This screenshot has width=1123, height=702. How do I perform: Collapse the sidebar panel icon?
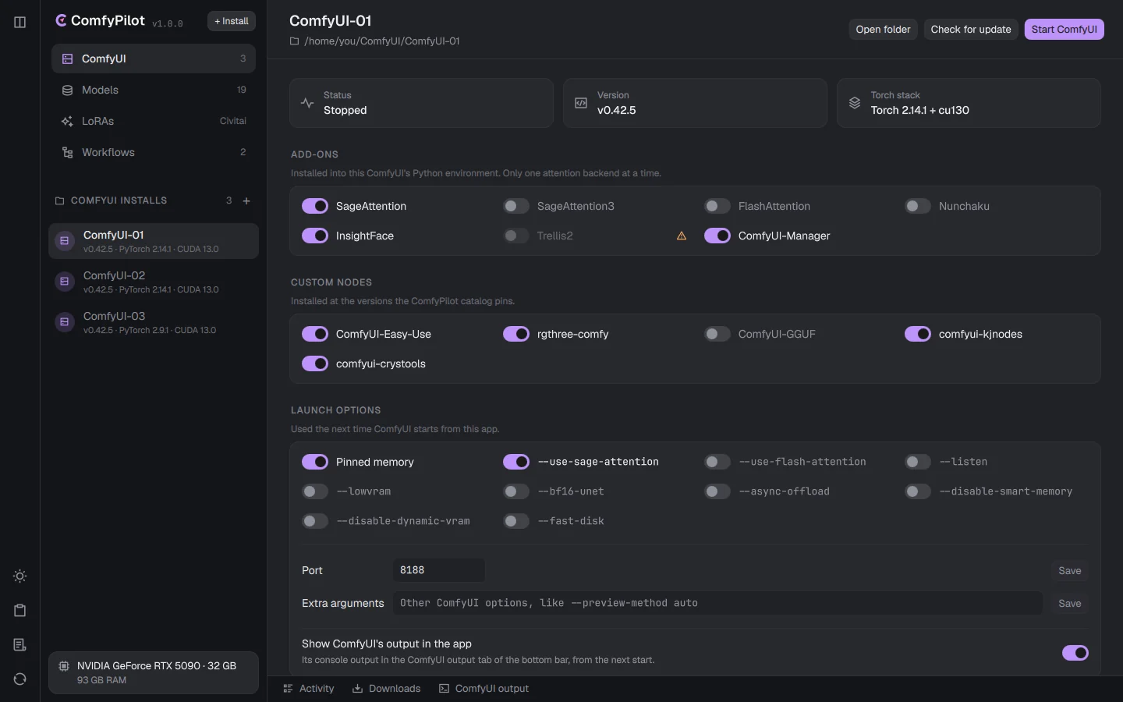coord(20,23)
